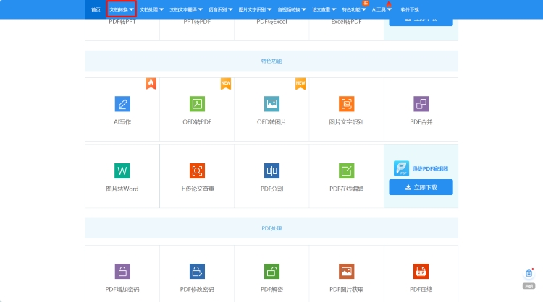Open the PDF压缩 compress icon
543x302 pixels.
pyautogui.click(x=421, y=272)
